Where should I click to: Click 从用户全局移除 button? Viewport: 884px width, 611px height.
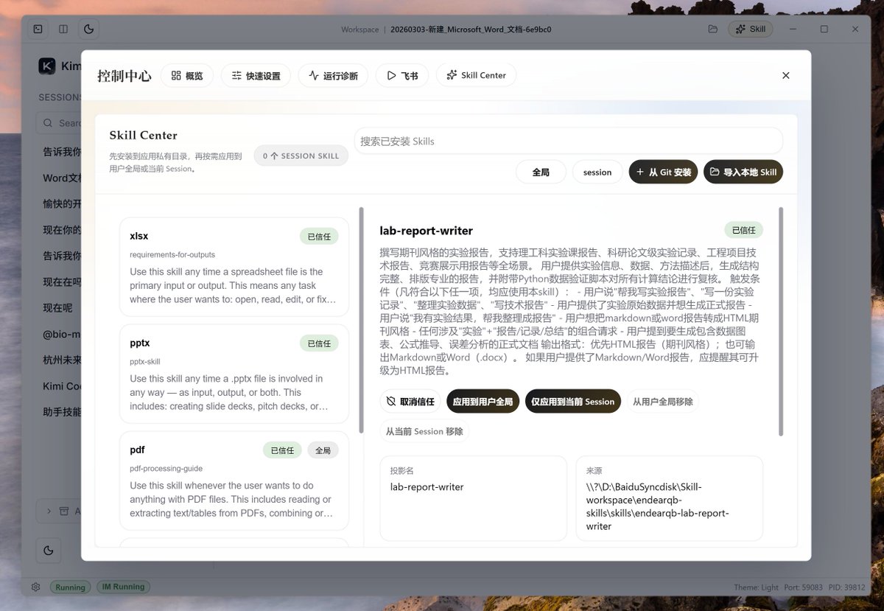(662, 402)
